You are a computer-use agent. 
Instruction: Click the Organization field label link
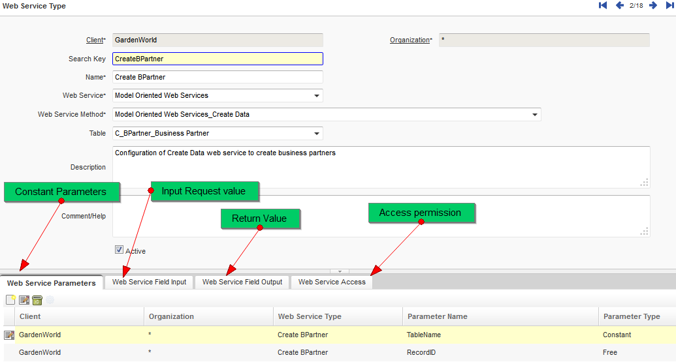(410, 40)
